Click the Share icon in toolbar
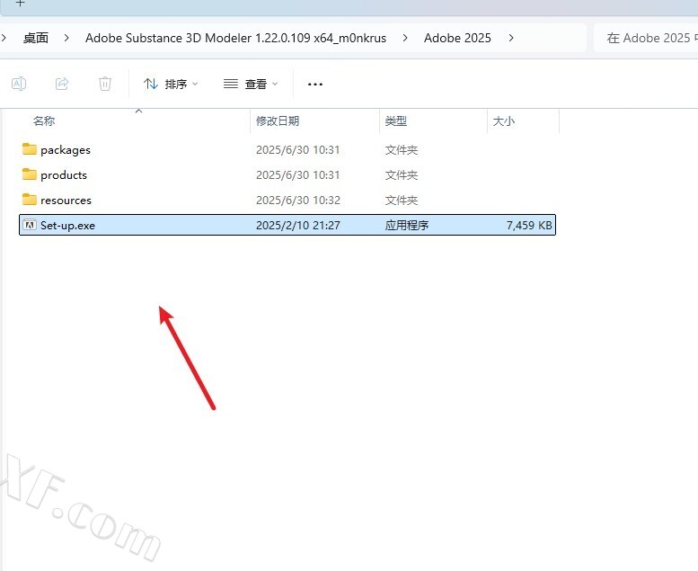The height and width of the screenshot is (571, 698). pos(62,84)
